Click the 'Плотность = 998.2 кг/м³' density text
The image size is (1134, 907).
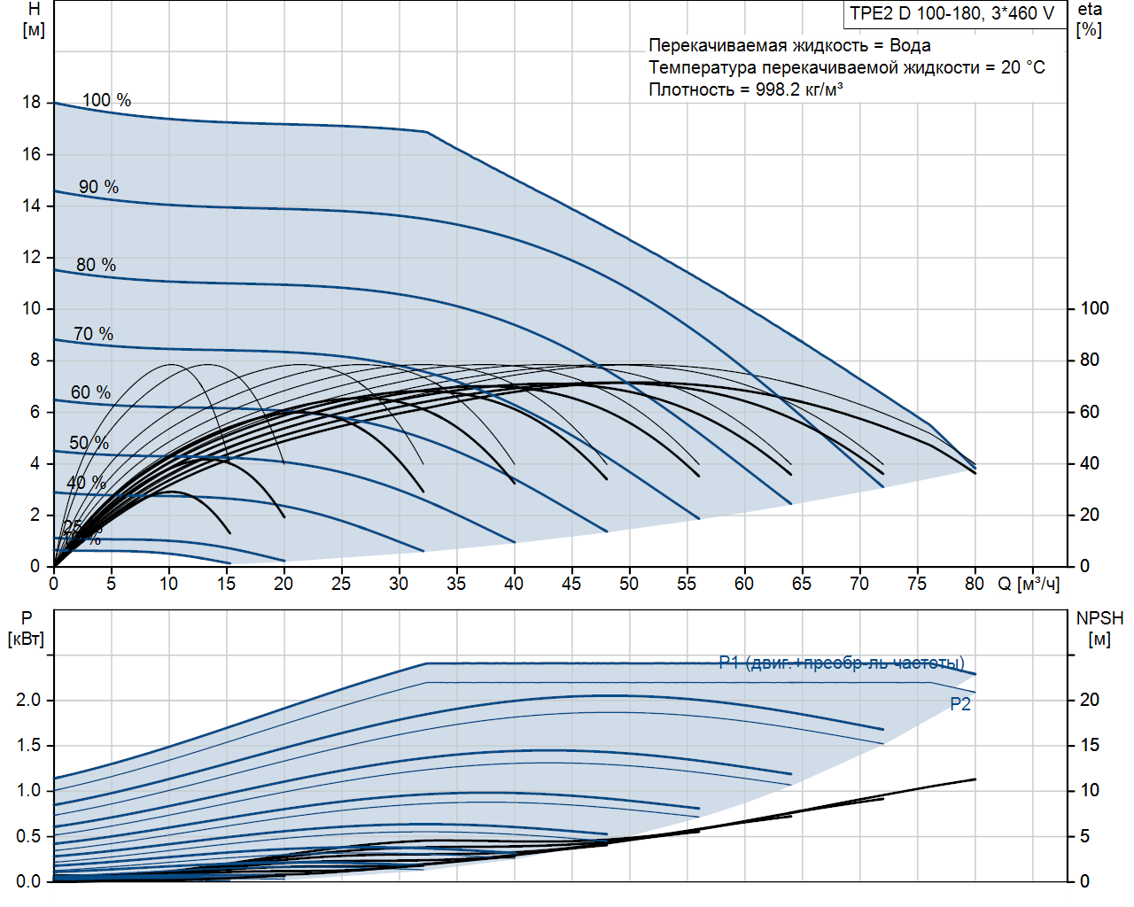pyautogui.click(x=745, y=89)
